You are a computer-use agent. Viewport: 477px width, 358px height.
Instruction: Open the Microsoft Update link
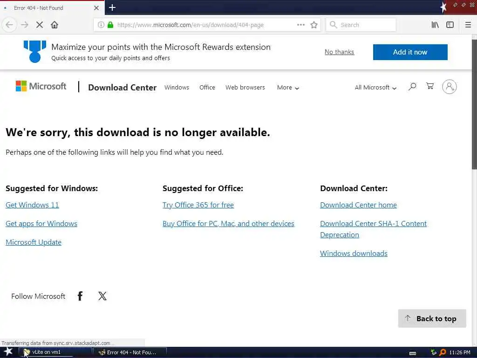34,242
